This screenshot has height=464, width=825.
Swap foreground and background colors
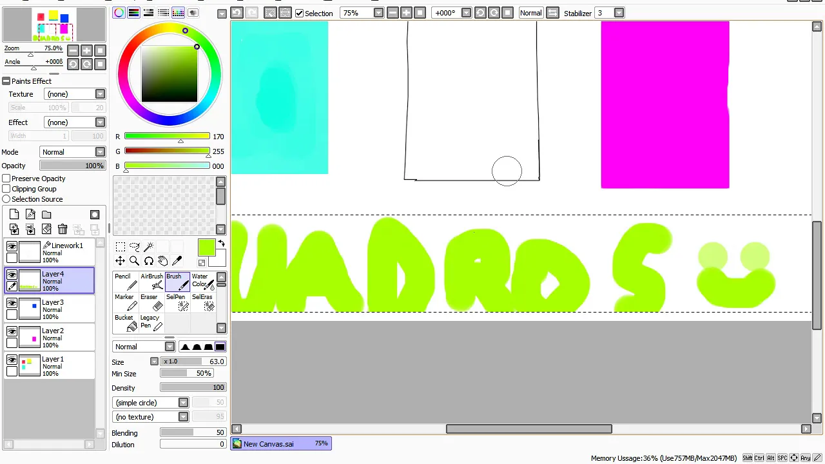point(221,244)
